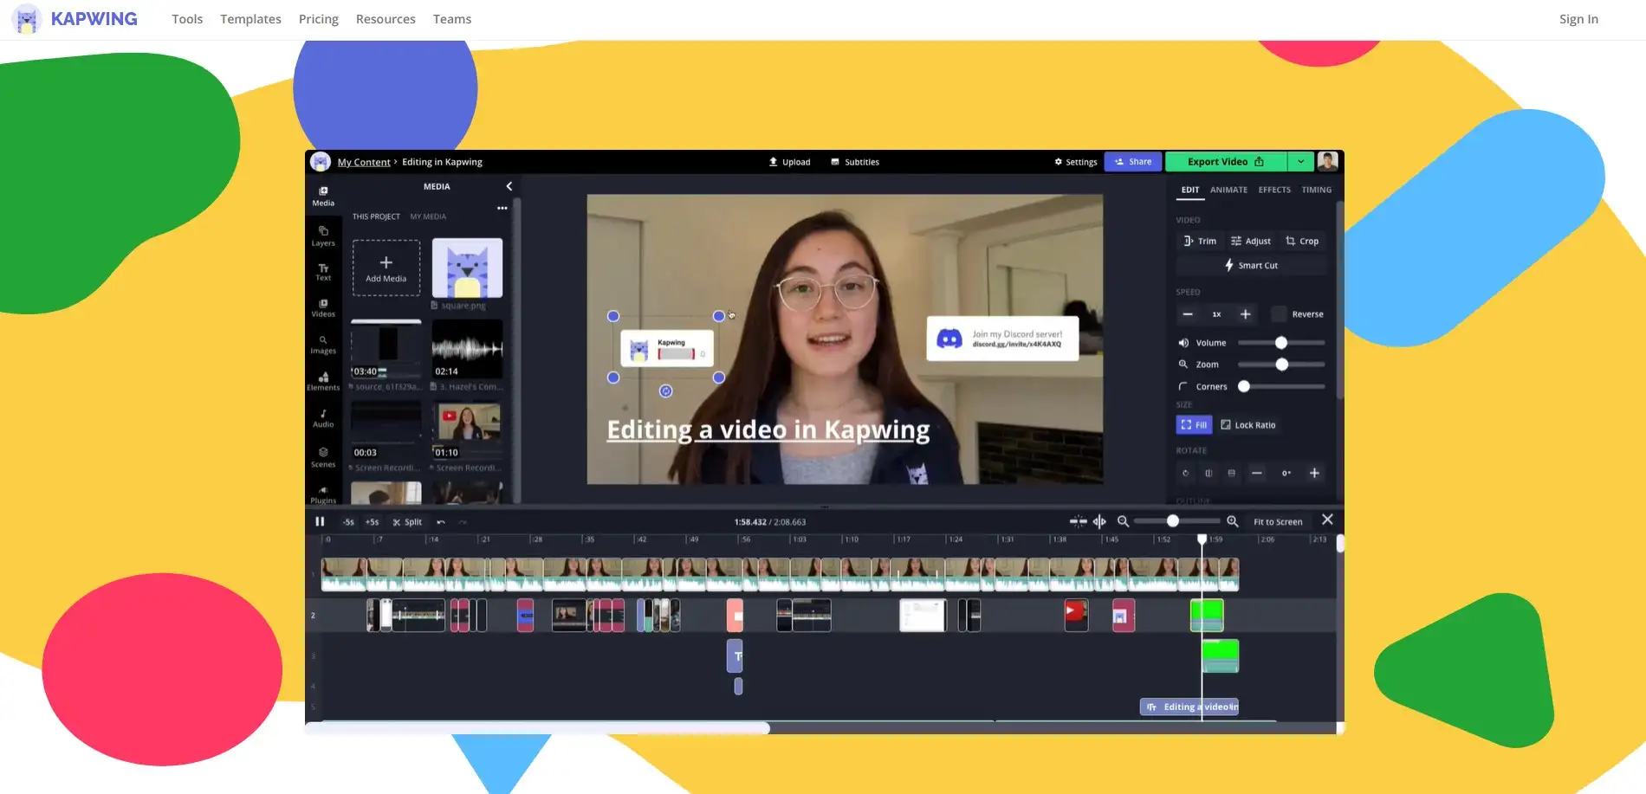Image resolution: width=1646 pixels, height=794 pixels.
Task: Click the rotate handle below Kapwing overlay
Action: click(665, 391)
